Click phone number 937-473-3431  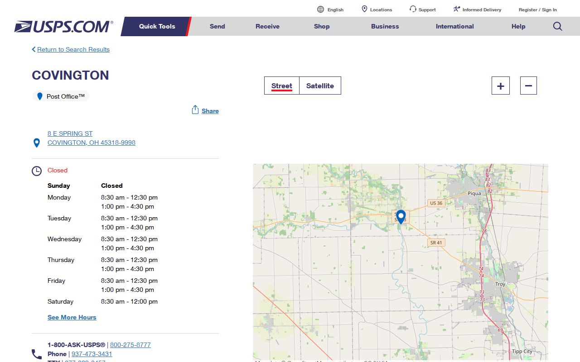pos(92,354)
